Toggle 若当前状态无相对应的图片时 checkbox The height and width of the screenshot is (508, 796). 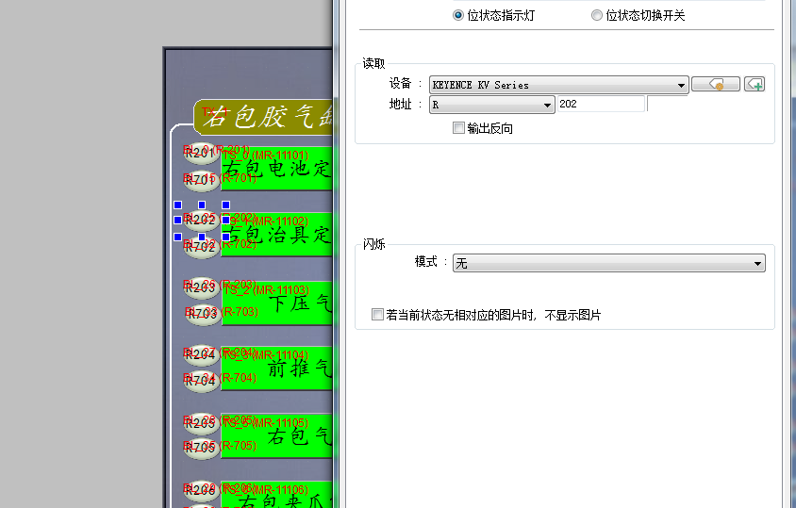click(x=378, y=315)
